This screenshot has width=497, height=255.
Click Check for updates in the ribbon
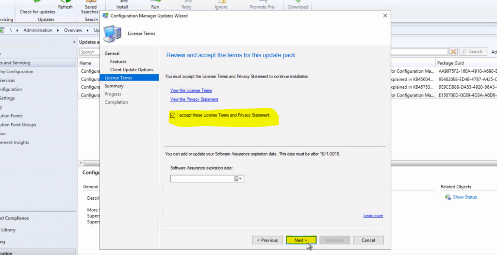coord(37,12)
